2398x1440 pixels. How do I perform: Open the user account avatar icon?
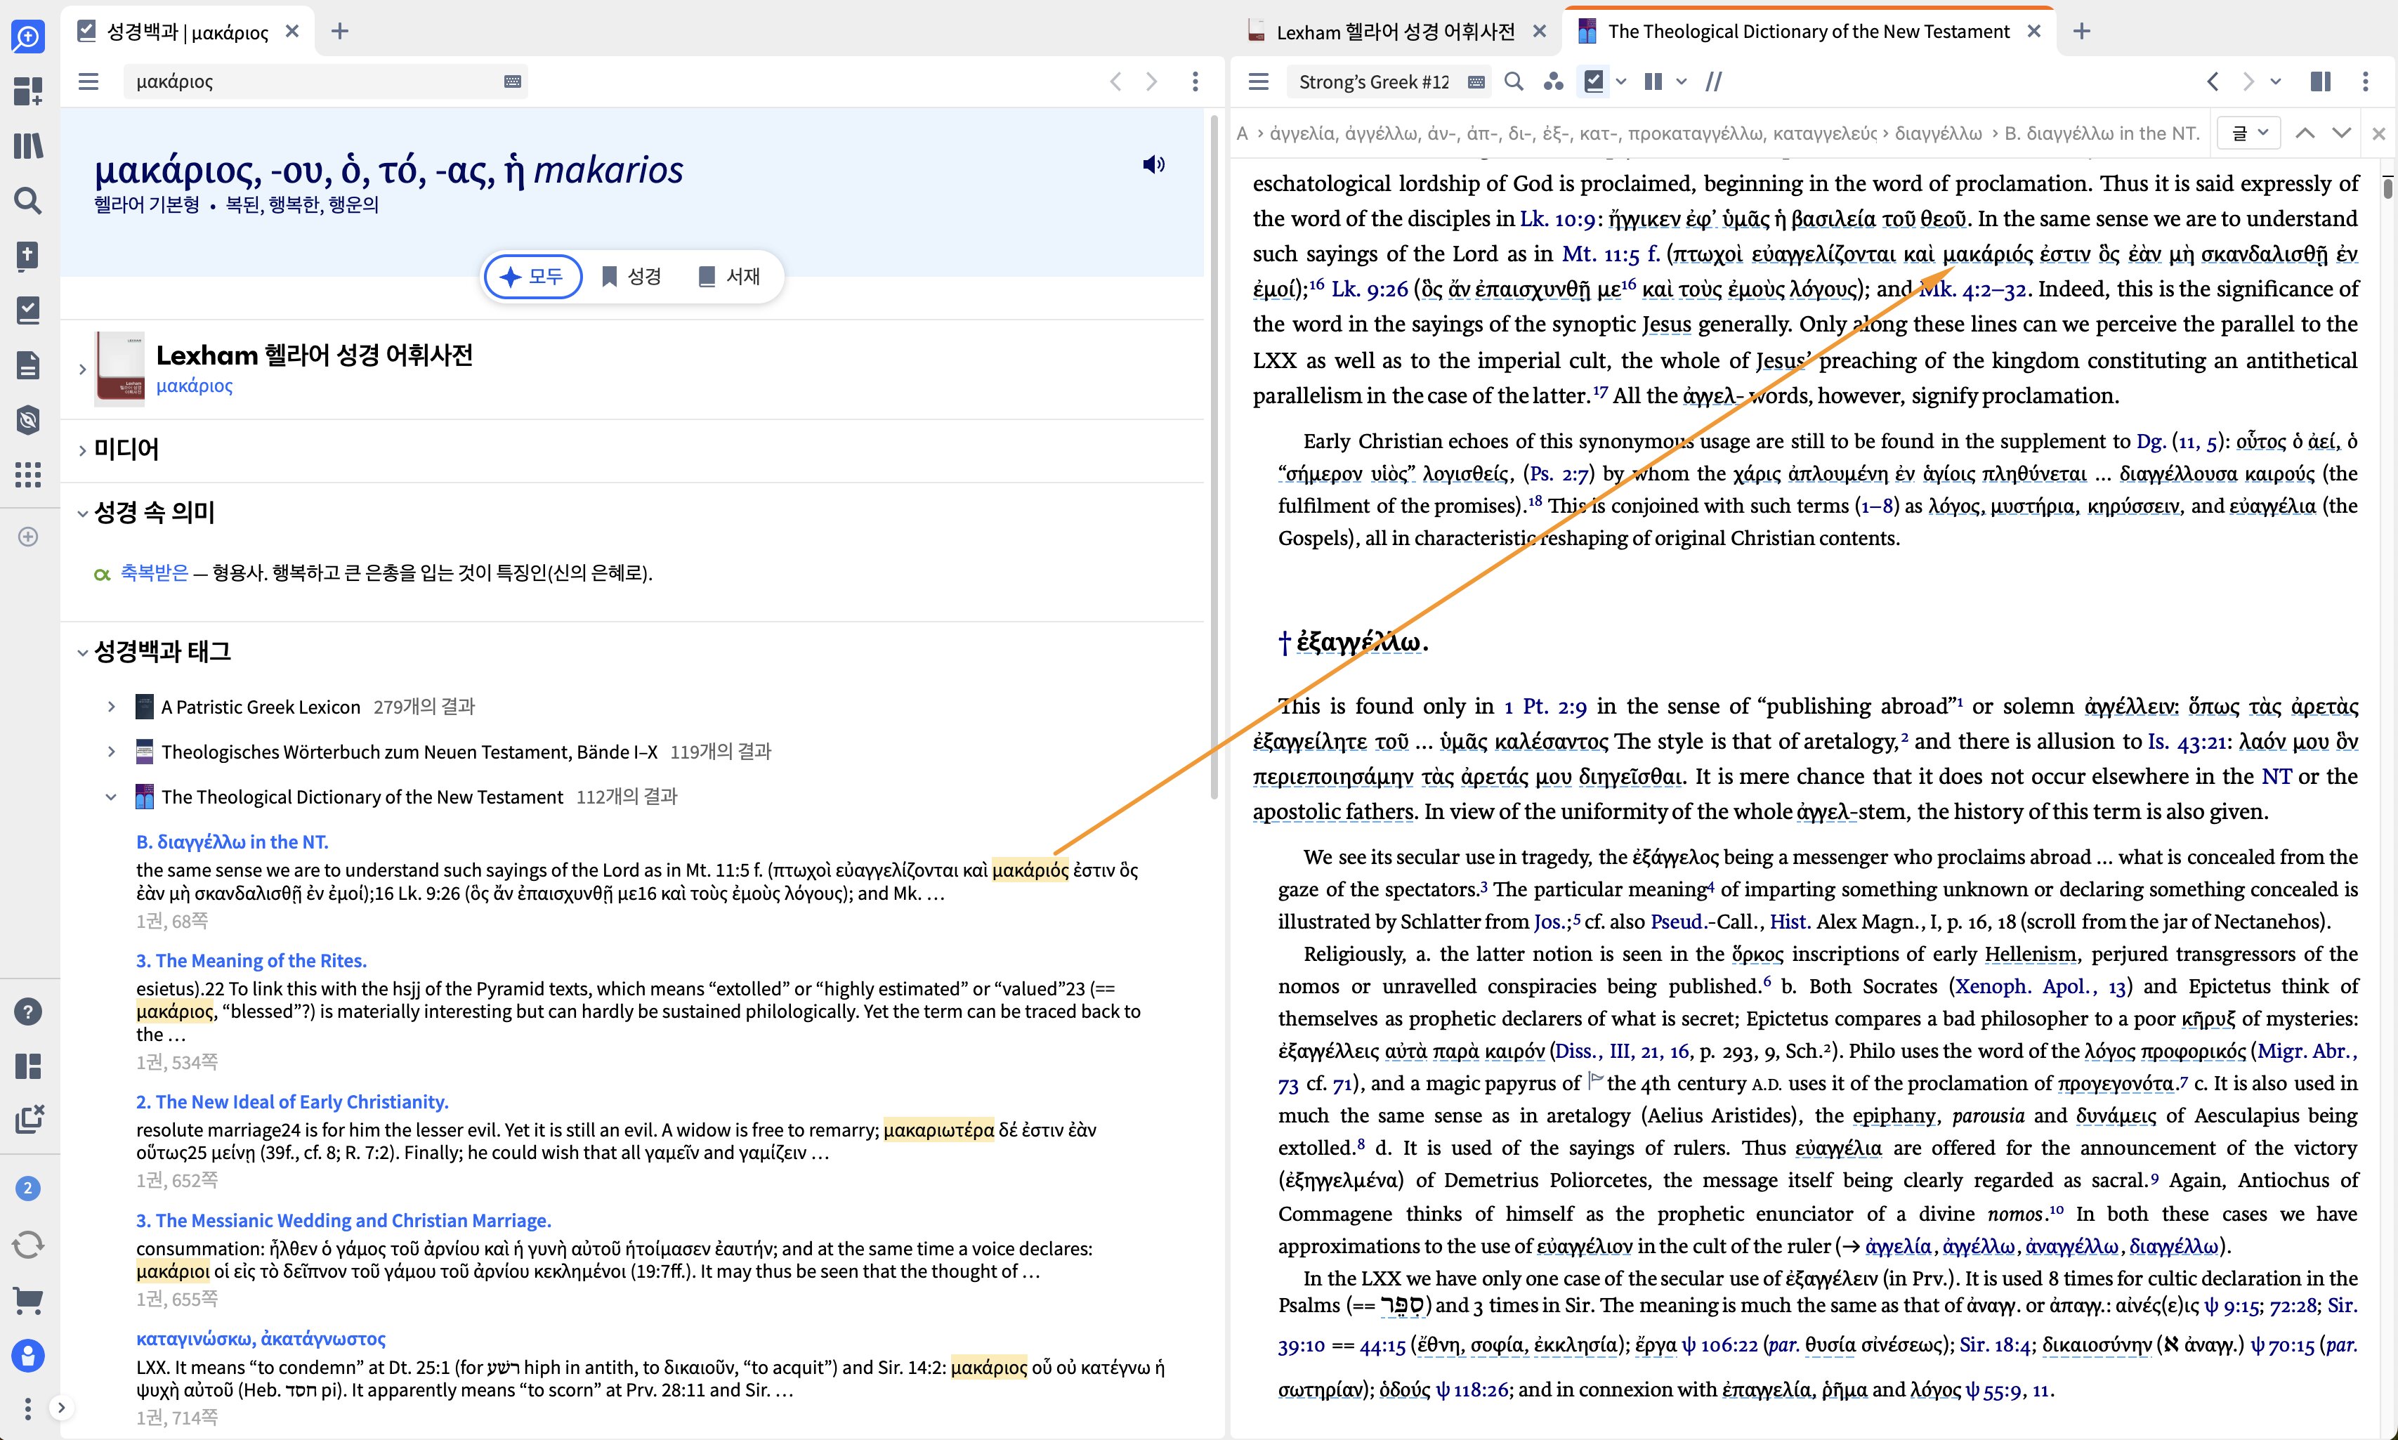click(28, 1356)
